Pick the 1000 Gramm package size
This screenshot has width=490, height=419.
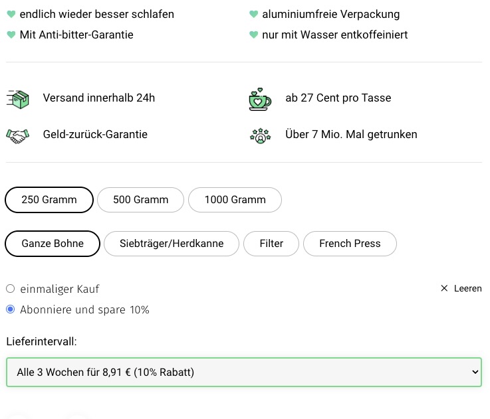(235, 200)
